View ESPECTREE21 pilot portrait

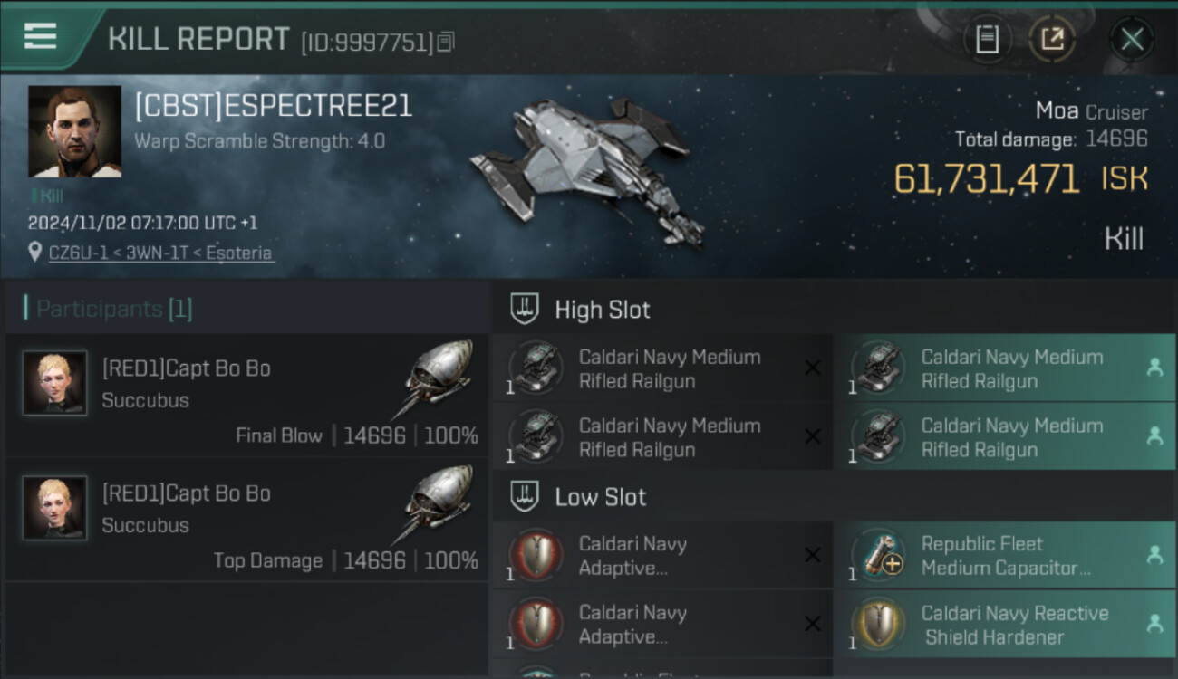pyautogui.click(x=74, y=131)
